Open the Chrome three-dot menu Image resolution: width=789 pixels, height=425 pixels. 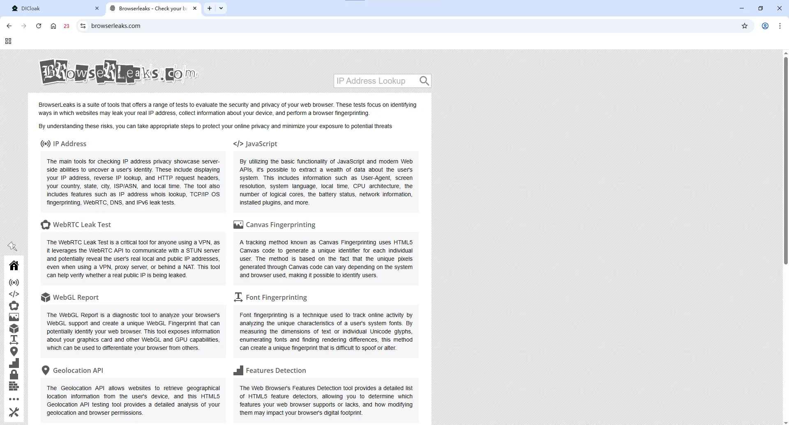click(780, 26)
